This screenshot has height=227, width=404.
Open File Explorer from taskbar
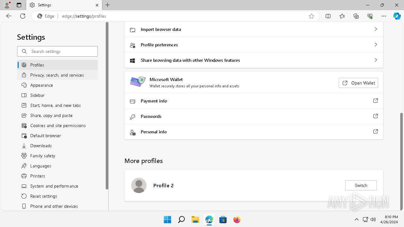[x=195, y=219]
